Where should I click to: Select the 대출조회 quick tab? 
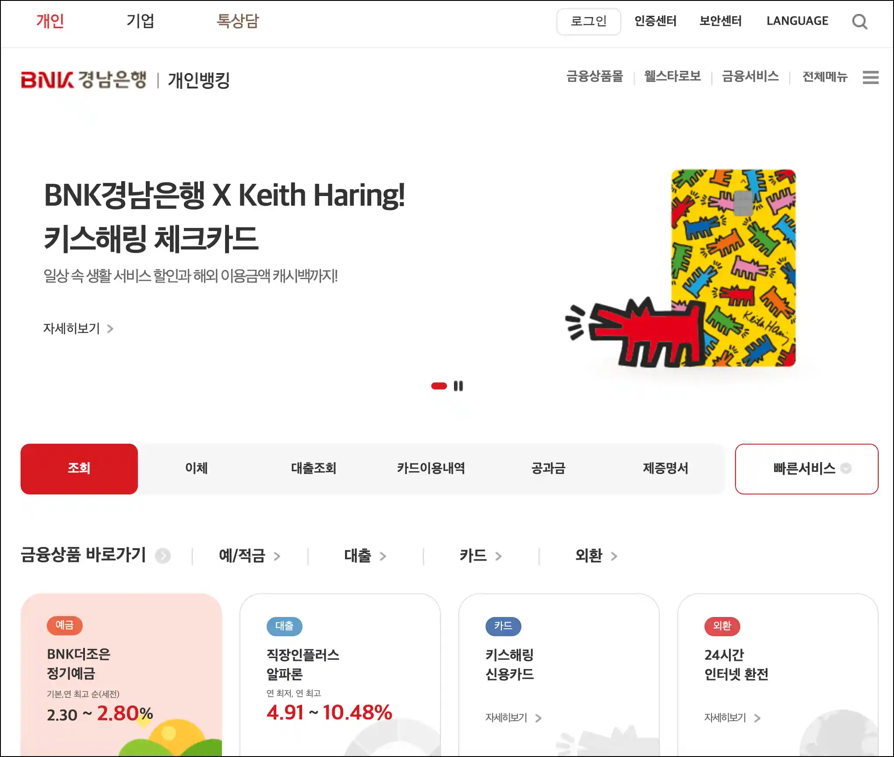point(313,469)
